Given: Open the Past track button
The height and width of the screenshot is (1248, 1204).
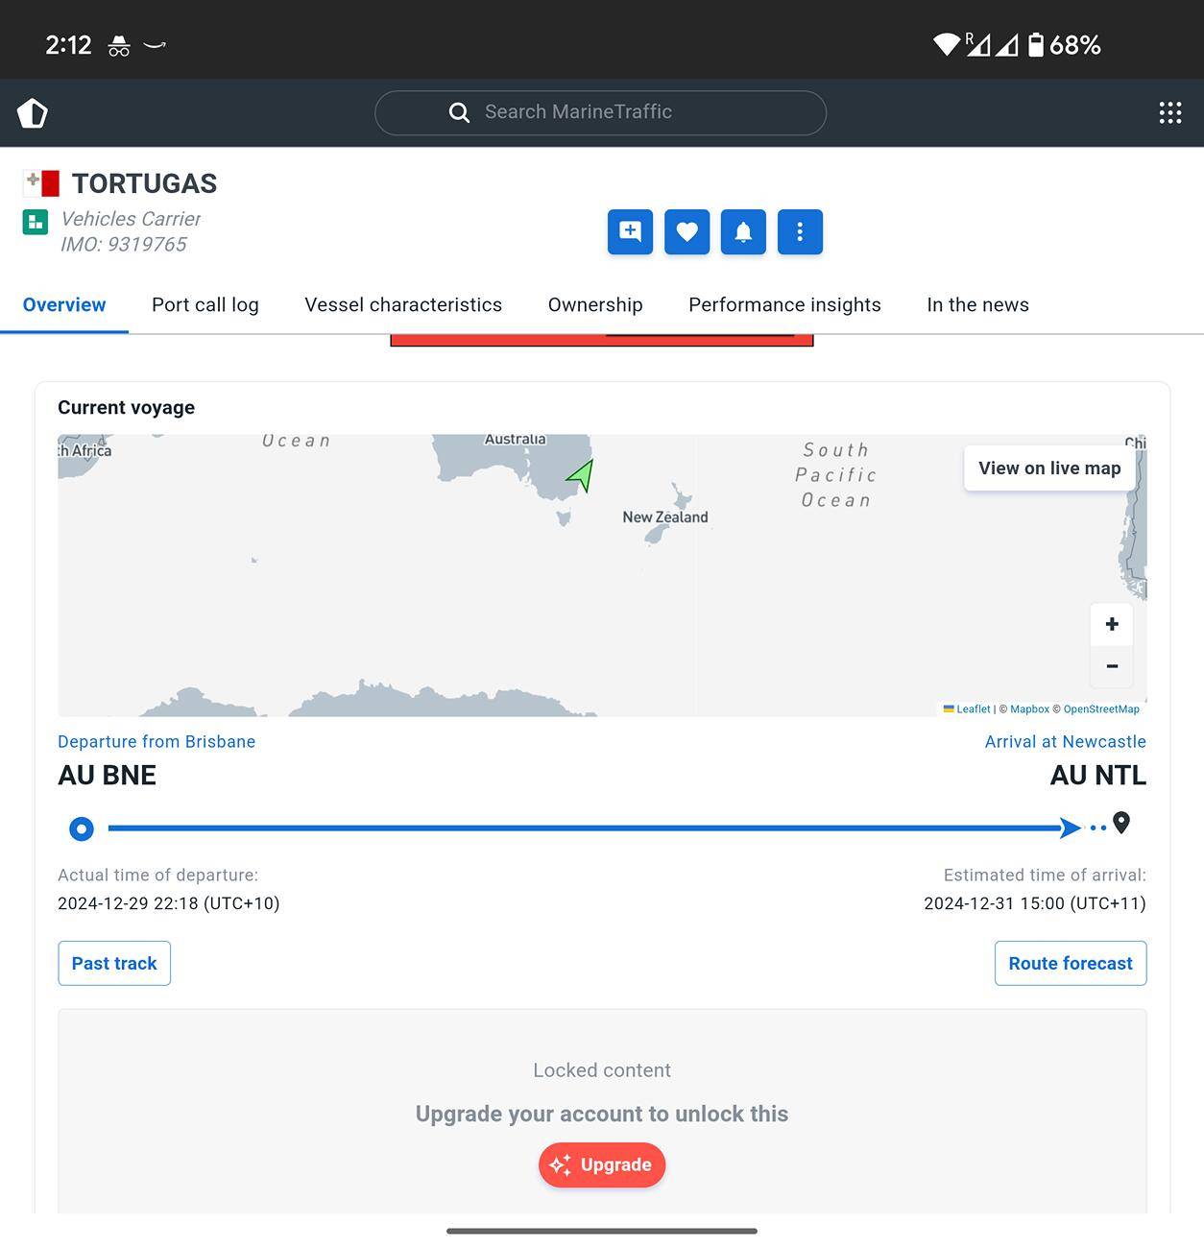Looking at the screenshot, I should 114,963.
